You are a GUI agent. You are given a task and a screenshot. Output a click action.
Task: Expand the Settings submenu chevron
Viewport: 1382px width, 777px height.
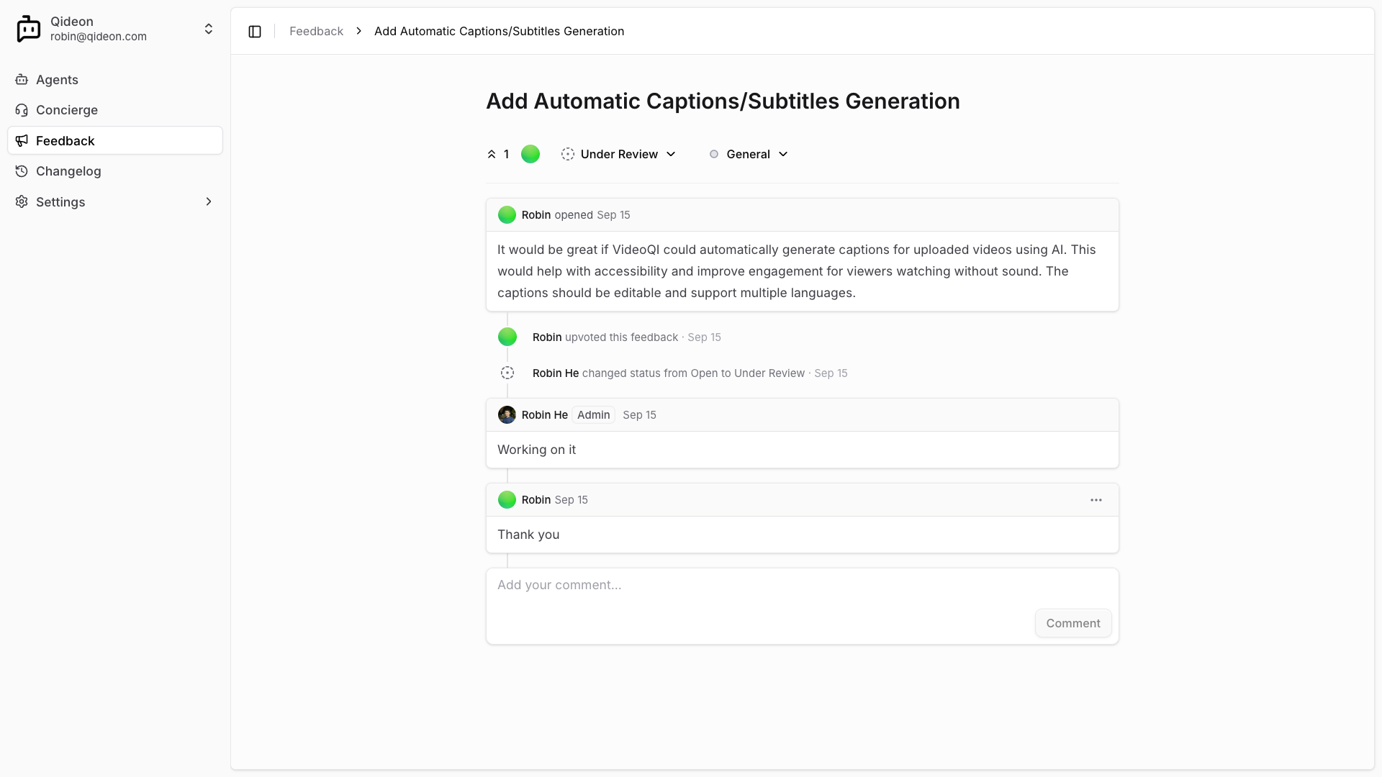[209, 202]
